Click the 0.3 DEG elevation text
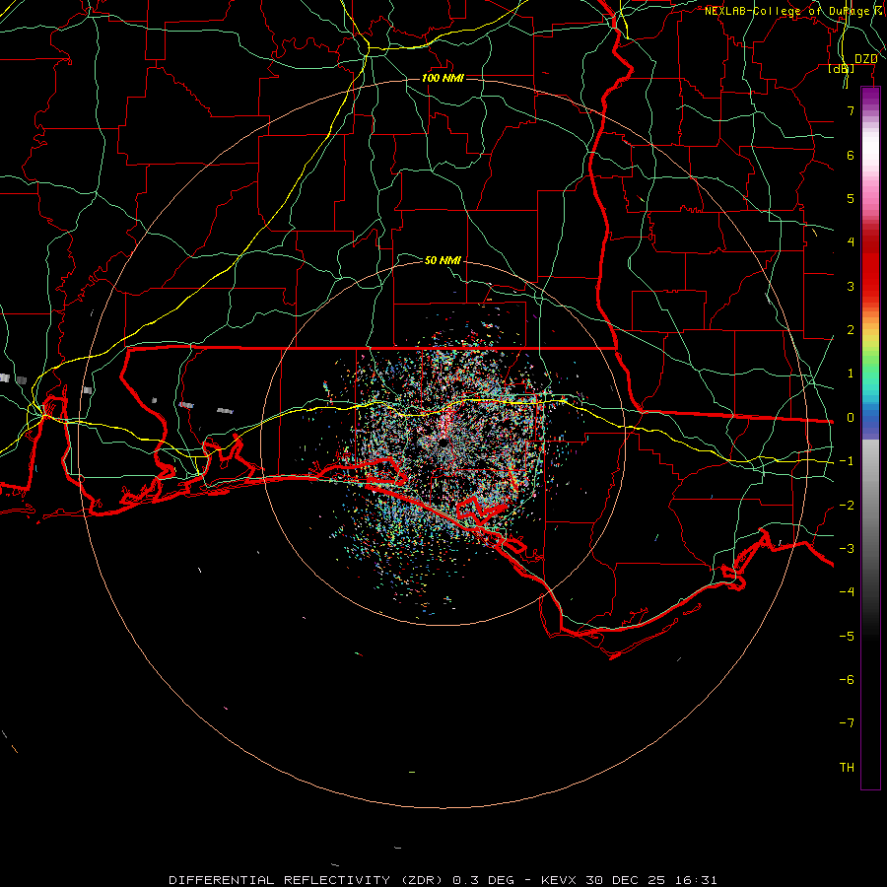Screen dimensions: 887x887 click(483, 880)
